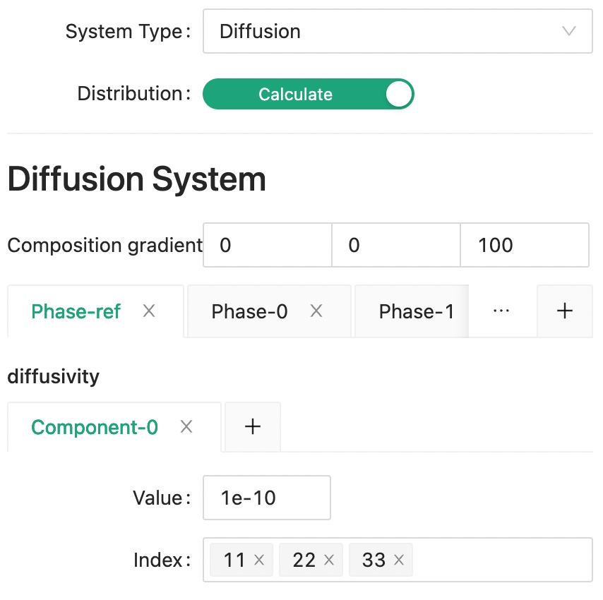
Task: Click the Composition gradient field showing 100
Action: coord(525,246)
